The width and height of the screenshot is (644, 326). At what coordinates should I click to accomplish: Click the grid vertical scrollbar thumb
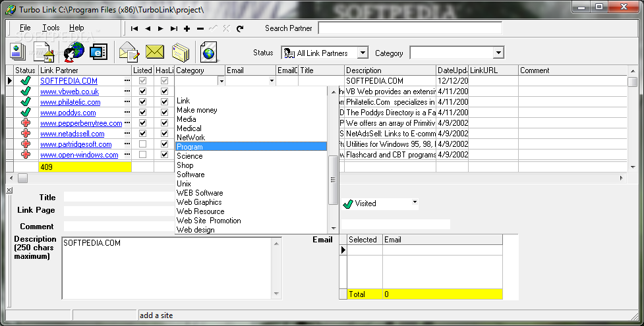633,81
